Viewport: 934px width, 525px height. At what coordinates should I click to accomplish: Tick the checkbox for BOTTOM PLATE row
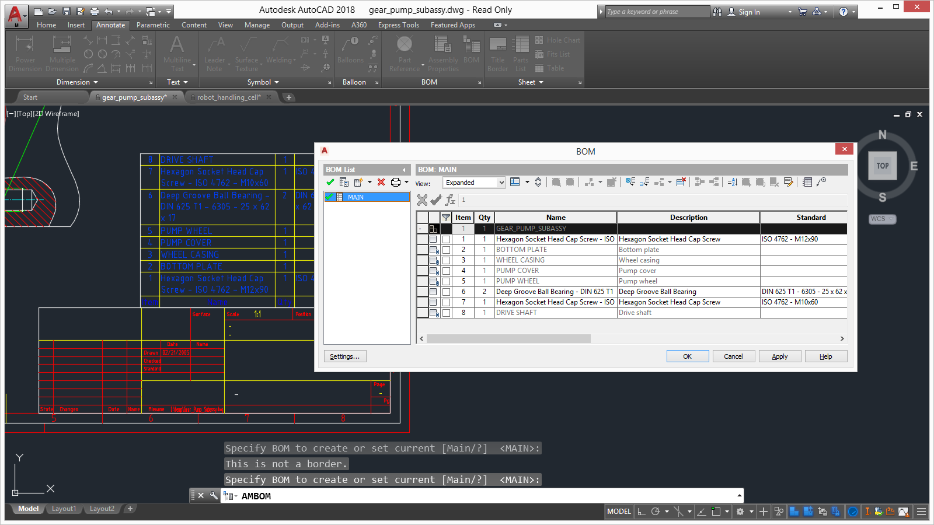pos(446,250)
